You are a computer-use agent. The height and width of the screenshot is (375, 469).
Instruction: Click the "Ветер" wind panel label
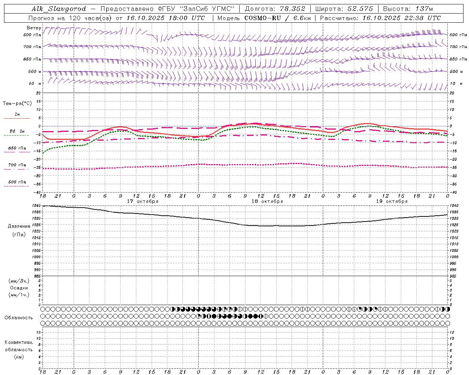click(34, 28)
